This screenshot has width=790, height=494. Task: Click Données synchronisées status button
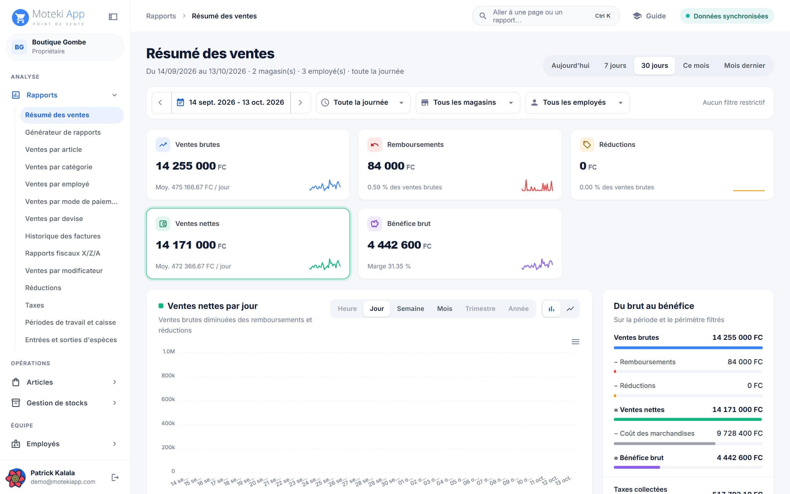click(x=727, y=16)
